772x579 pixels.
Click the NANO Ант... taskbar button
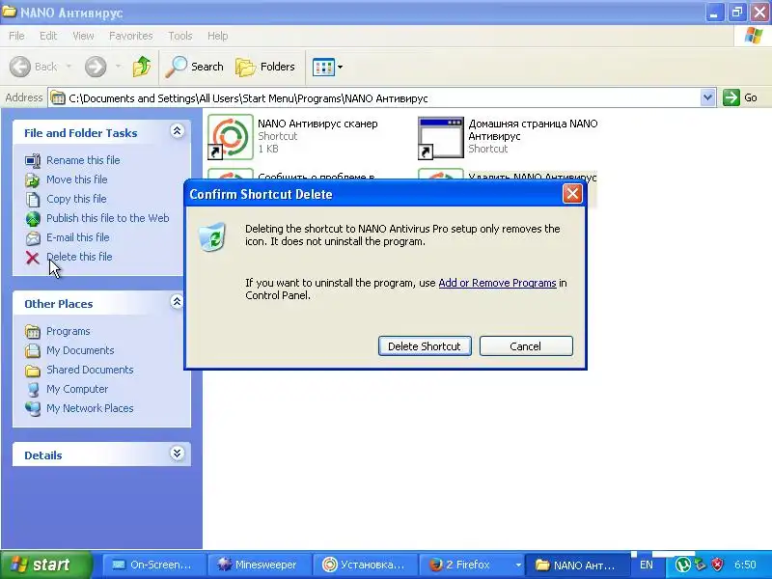click(x=577, y=565)
